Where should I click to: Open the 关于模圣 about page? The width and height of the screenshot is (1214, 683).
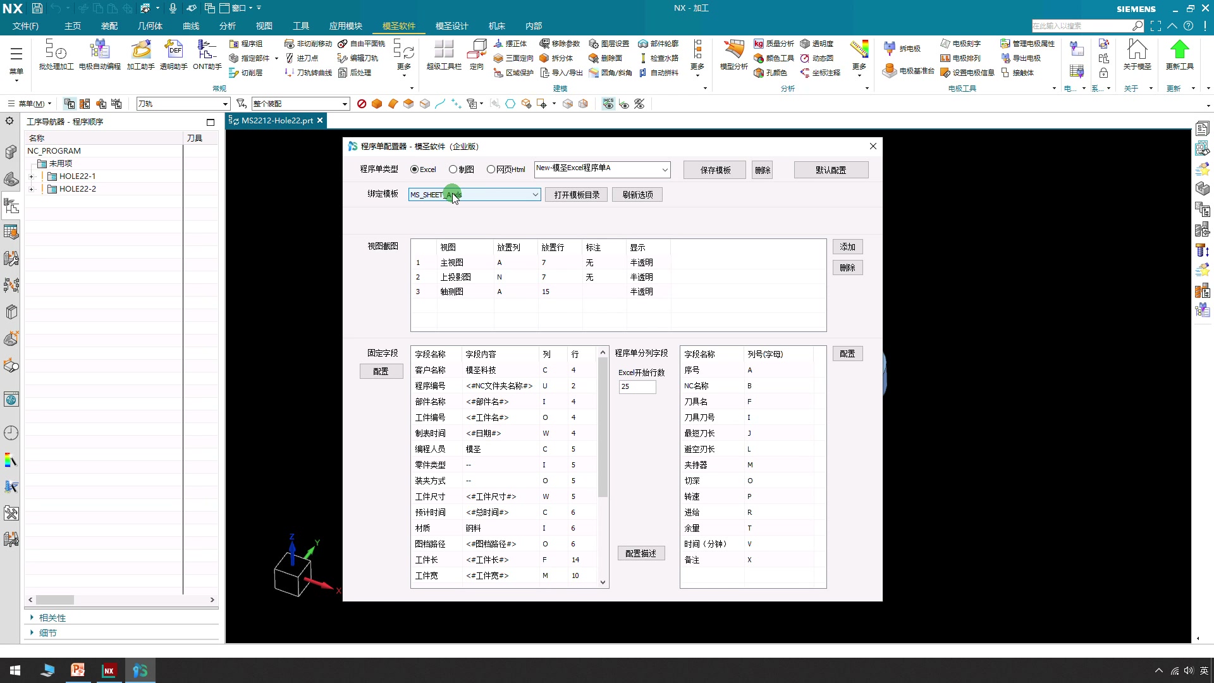point(1137,54)
